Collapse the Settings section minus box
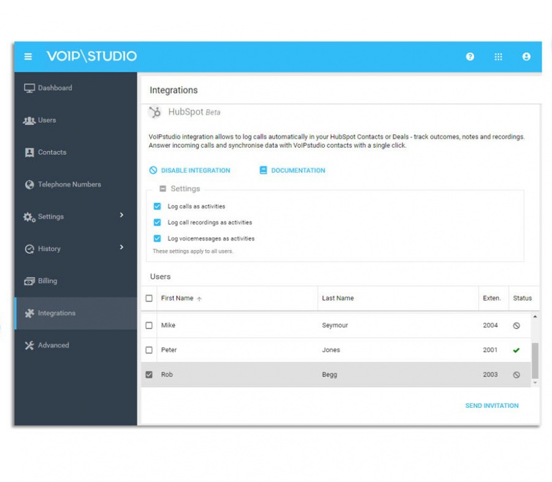This screenshot has width=552, height=482. [163, 189]
